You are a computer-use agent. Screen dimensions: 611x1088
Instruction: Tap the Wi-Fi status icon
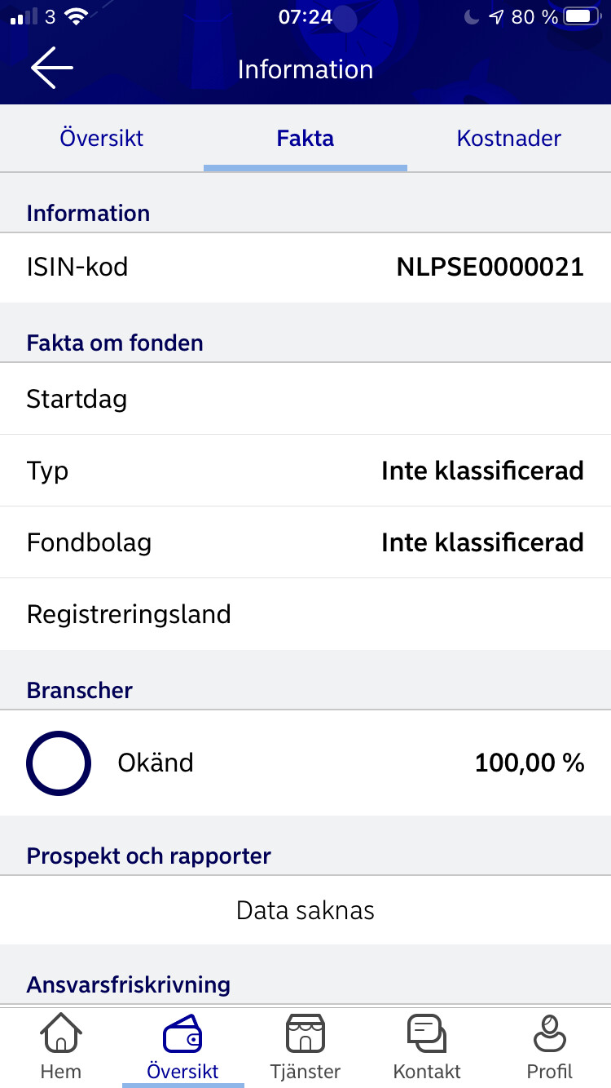(77, 16)
